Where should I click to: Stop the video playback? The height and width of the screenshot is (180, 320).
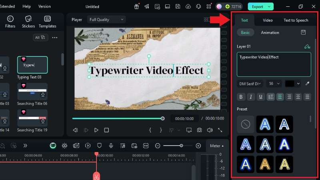pyautogui.click(x=106, y=130)
